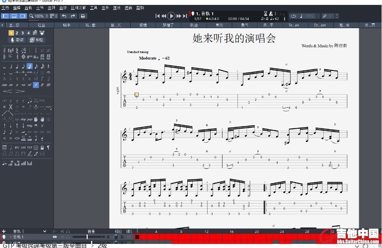Screen dimensions: 382x248
Task: Redo the last action
Action: coord(73,16)
